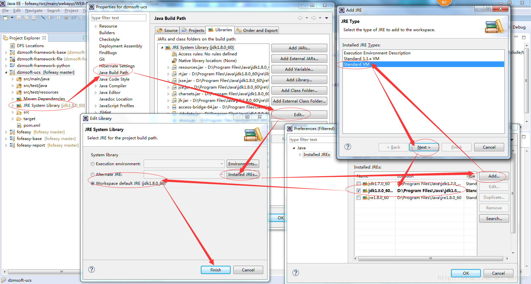Image resolution: width=531 pixels, height=284 pixels.
Task: Check the jdk1.7.0_60 checkbox
Action: pos(358,183)
